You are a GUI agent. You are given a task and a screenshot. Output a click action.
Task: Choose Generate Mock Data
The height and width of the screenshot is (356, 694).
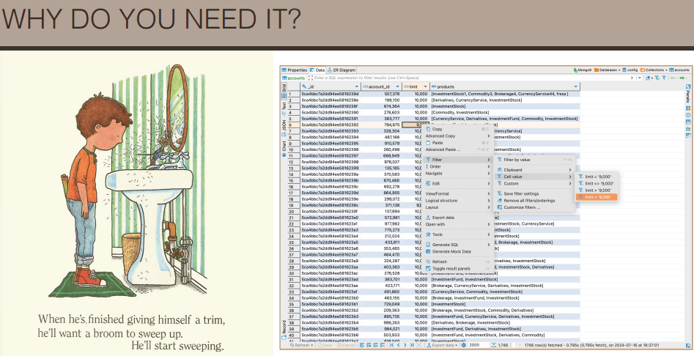(x=457, y=252)
